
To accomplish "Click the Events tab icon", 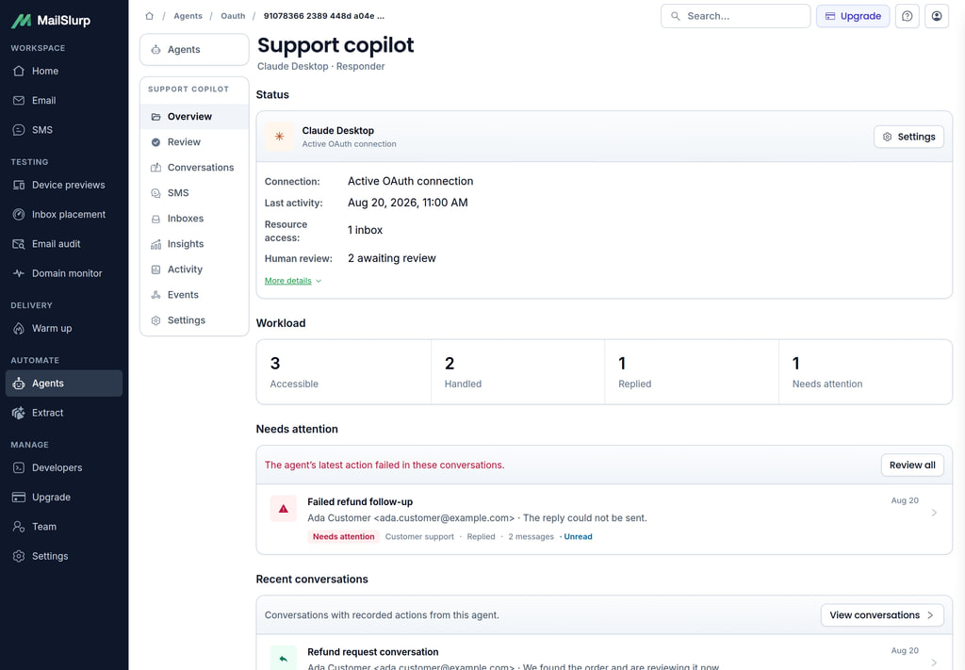I will pos(155,295).
